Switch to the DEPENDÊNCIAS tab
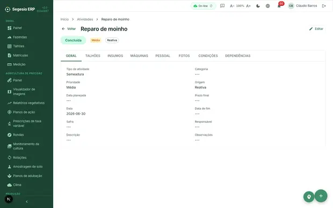 point(238,56)
